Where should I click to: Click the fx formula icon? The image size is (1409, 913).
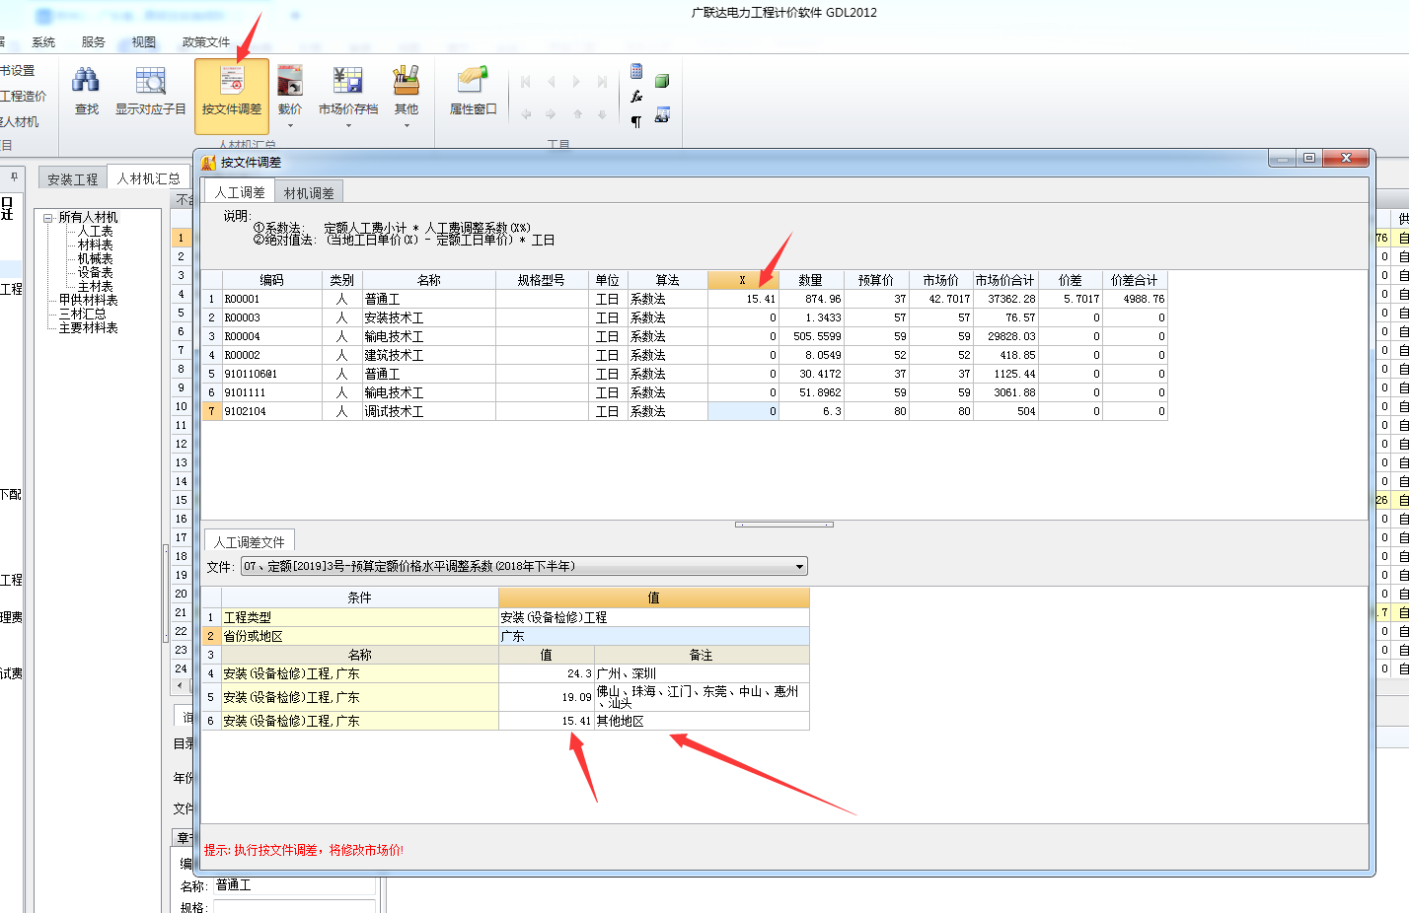coord(636,97)
